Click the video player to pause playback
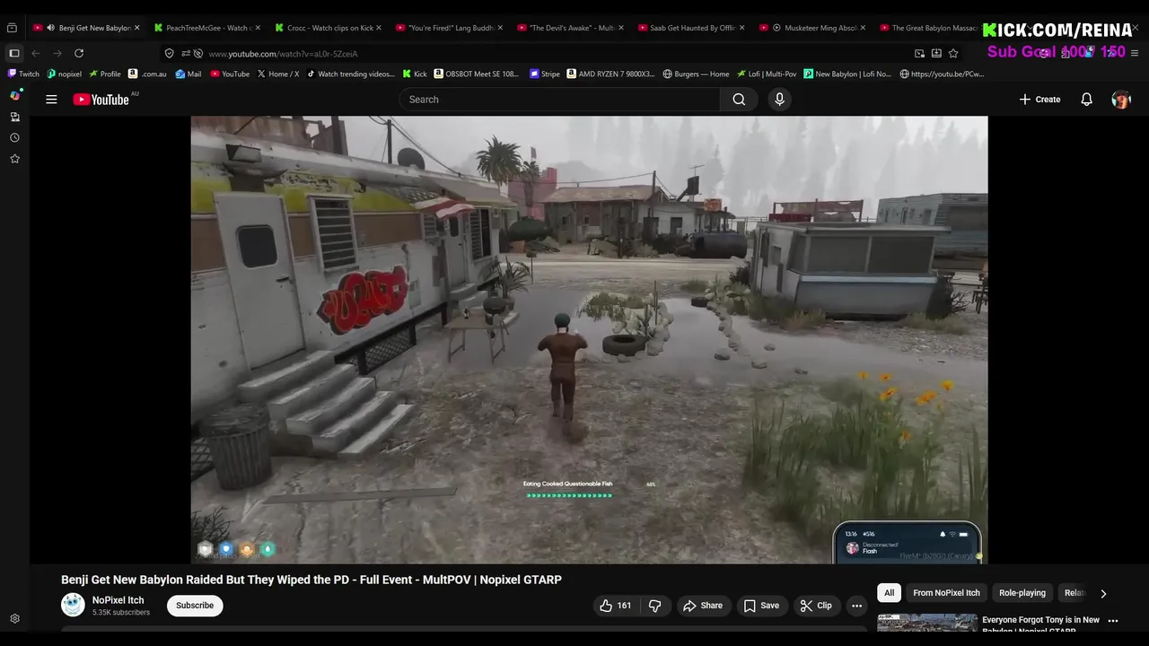The height and width of the screenshot is (646, 1149). pyautogui.click(x=589, y=339)
